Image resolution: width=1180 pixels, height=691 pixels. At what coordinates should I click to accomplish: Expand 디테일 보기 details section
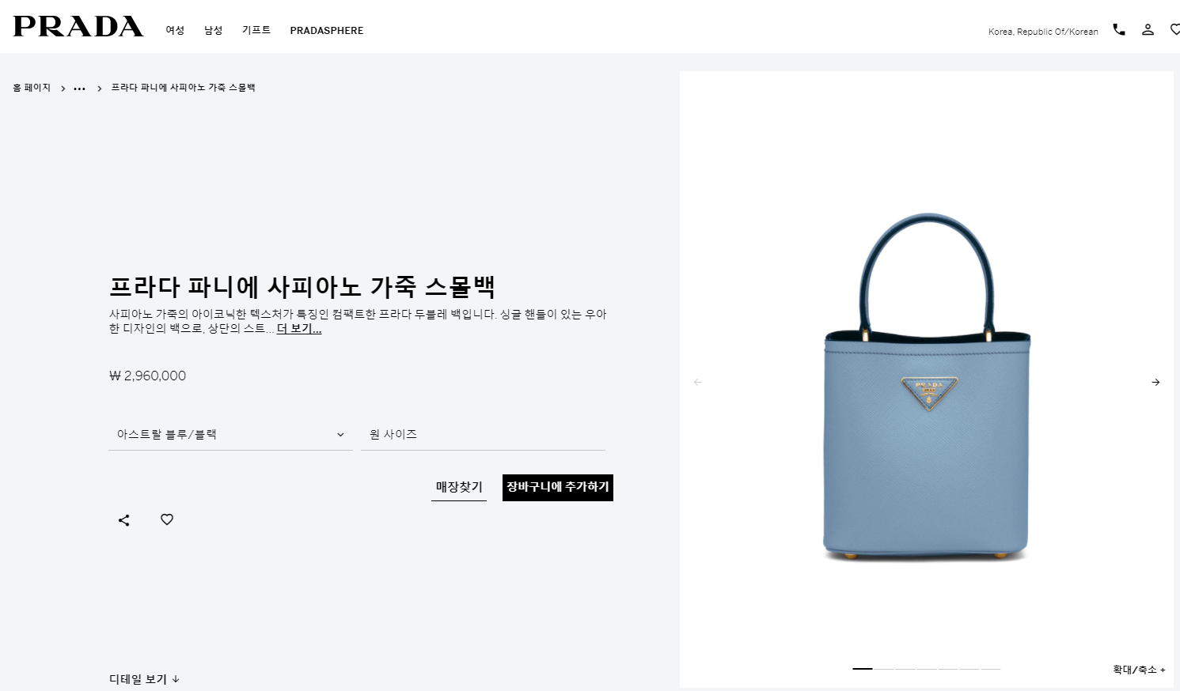(145, 679)
